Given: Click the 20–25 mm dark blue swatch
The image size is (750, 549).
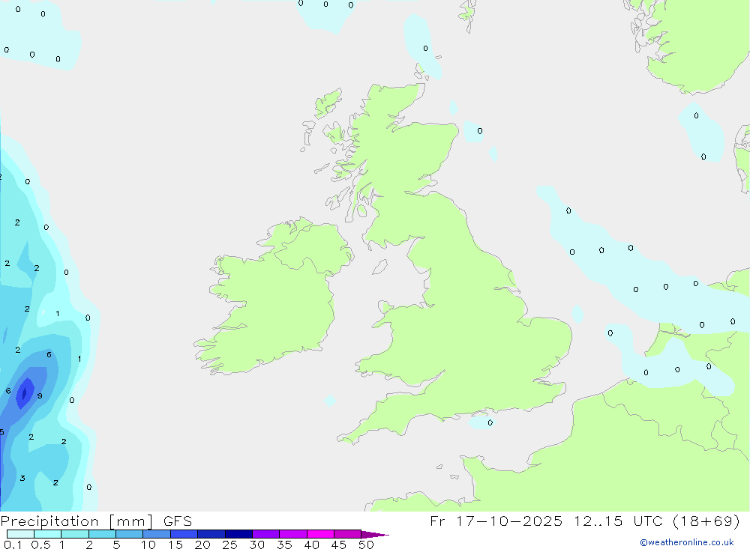Looking at the screenshot, I should coord(211,534).
